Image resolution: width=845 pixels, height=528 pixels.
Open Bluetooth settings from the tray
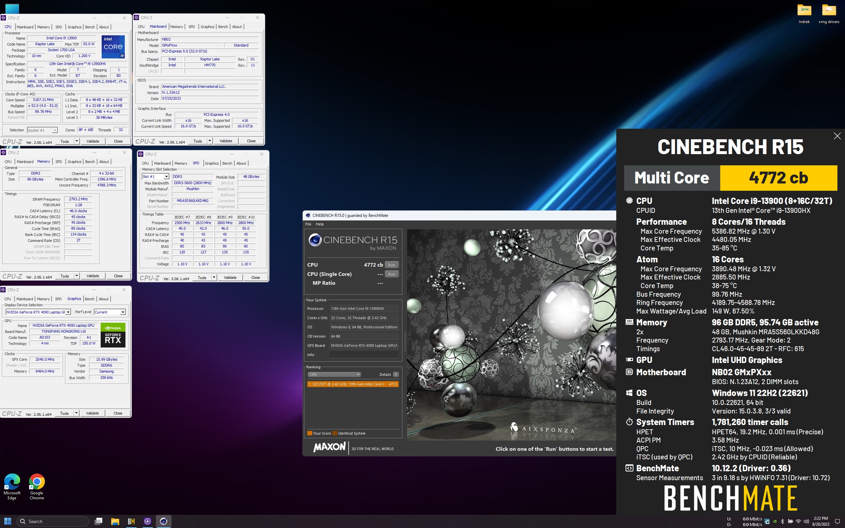pos(783,521)
